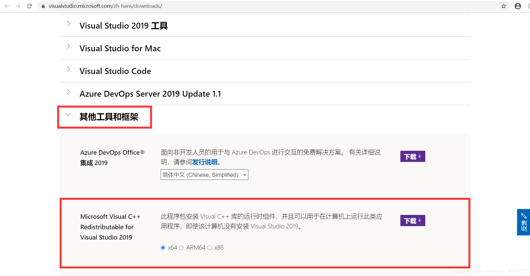Open the 发行说明 release notes link
530x276 pixels.
[205, 162]
